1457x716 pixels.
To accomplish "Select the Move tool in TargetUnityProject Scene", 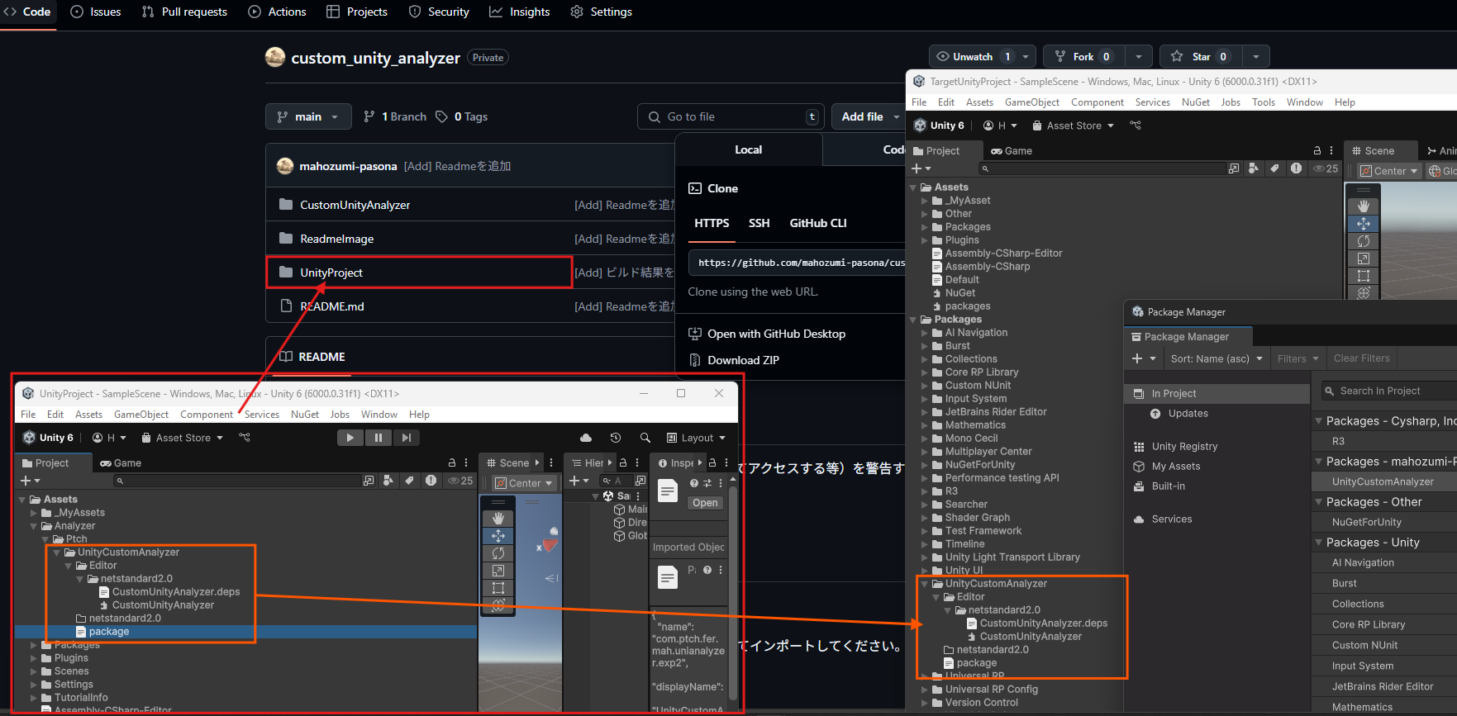I will 1364,224.
